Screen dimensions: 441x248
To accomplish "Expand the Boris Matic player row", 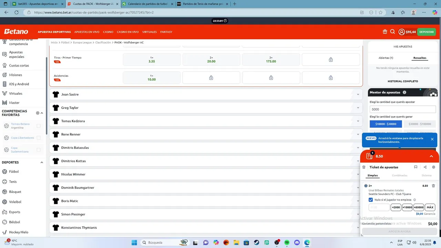I will 206,201.
